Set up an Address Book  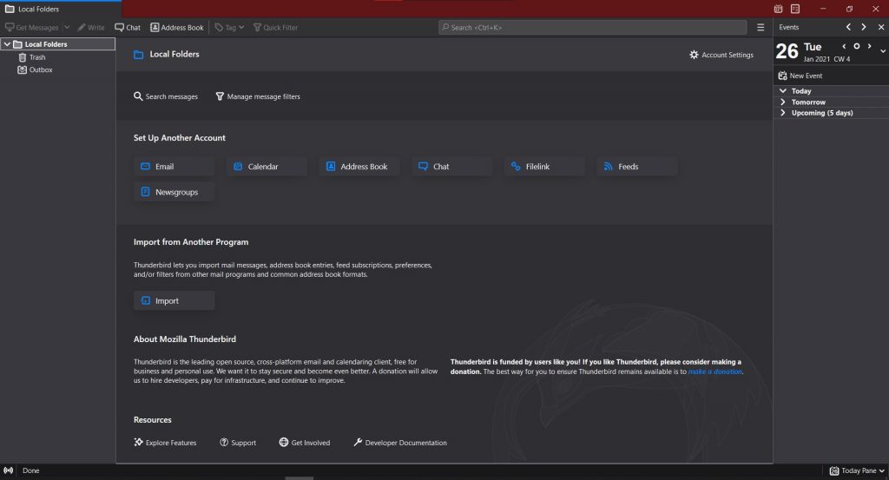[x=359, y=167]
